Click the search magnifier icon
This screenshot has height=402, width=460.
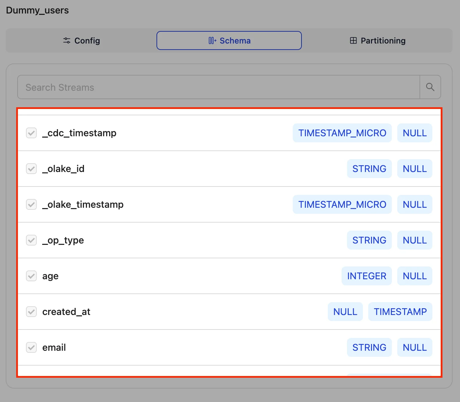tap(430, 87)
